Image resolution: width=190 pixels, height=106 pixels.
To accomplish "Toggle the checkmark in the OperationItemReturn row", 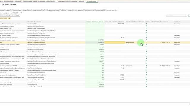I will pos(146,24).
